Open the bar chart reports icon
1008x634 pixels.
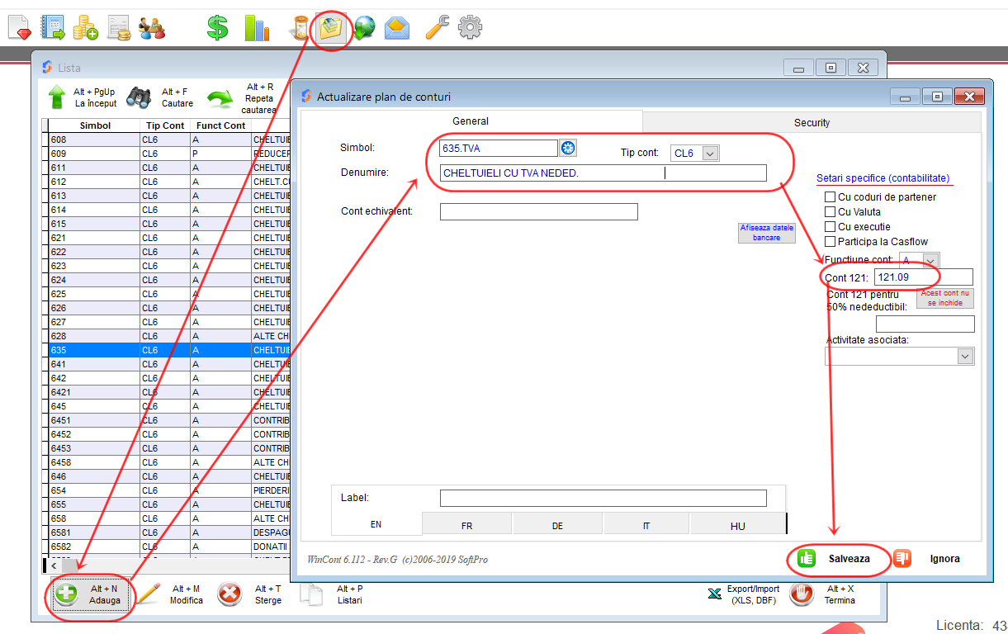click(x=256, y=28)
